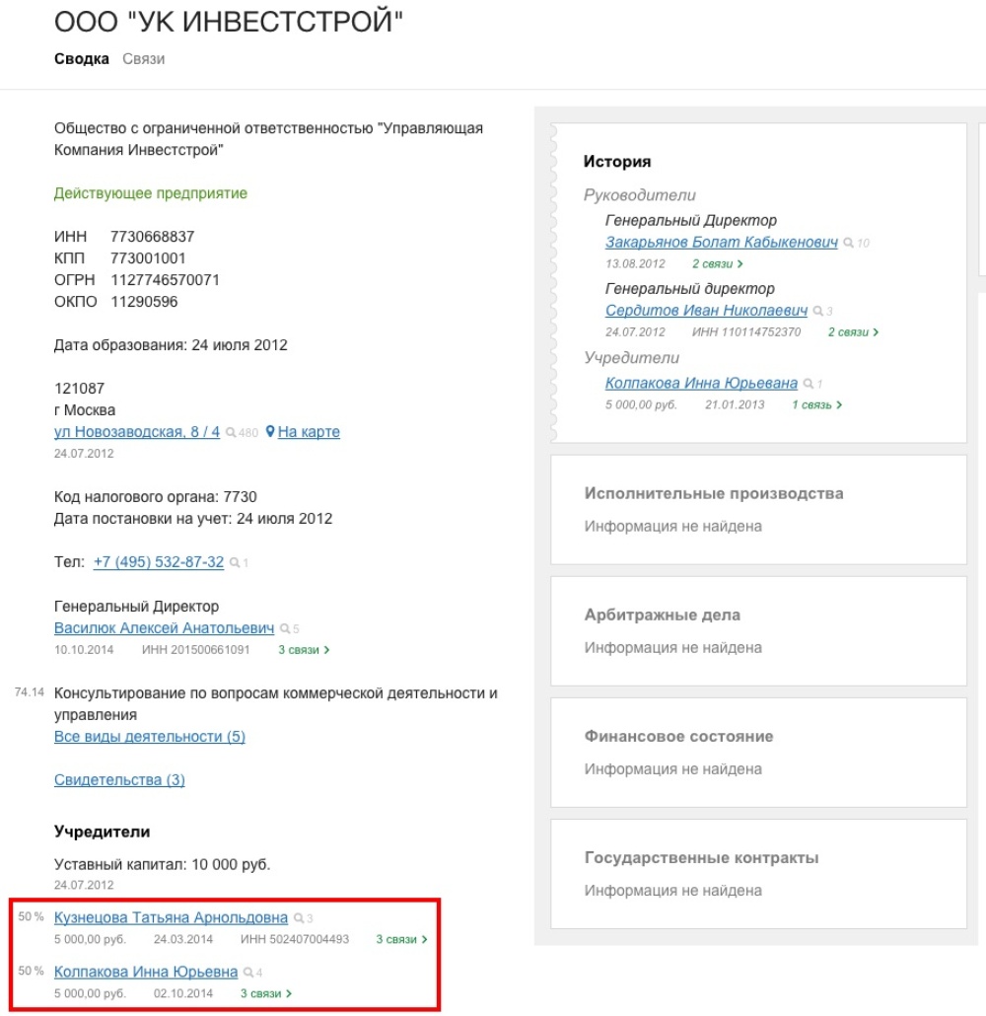Click the search icon next to the Новозаводская address
The height and width of the screenshot is (1016, 986).
(x=231, y=433)
